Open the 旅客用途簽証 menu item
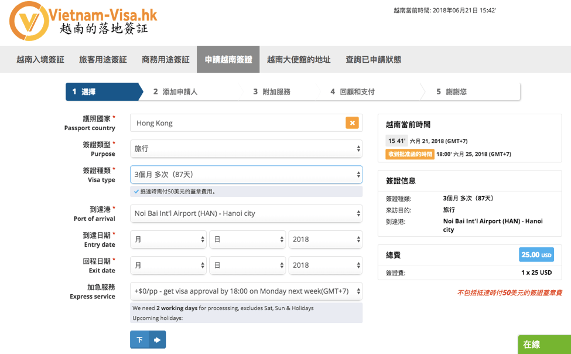The width and height of the screenshot is (571, 354). (103, 60)
